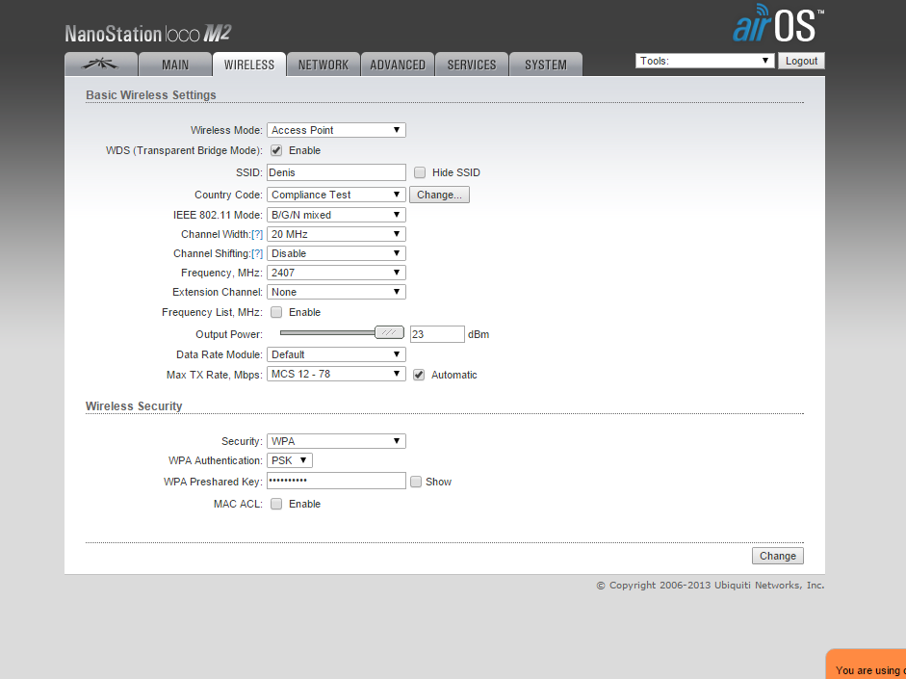Open the SERVICES tab

point(472,65)
